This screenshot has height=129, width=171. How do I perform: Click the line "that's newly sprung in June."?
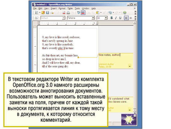click(58, 41)
